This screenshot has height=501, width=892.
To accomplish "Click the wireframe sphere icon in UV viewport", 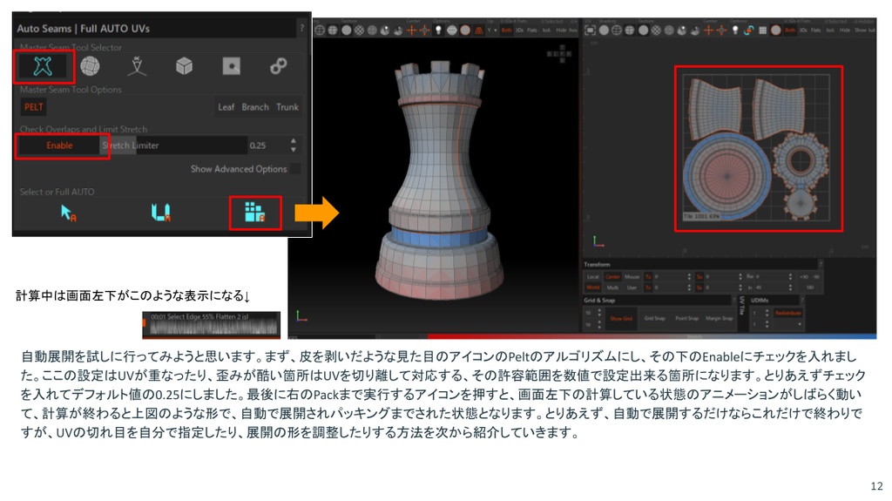I will click(617, 30).
